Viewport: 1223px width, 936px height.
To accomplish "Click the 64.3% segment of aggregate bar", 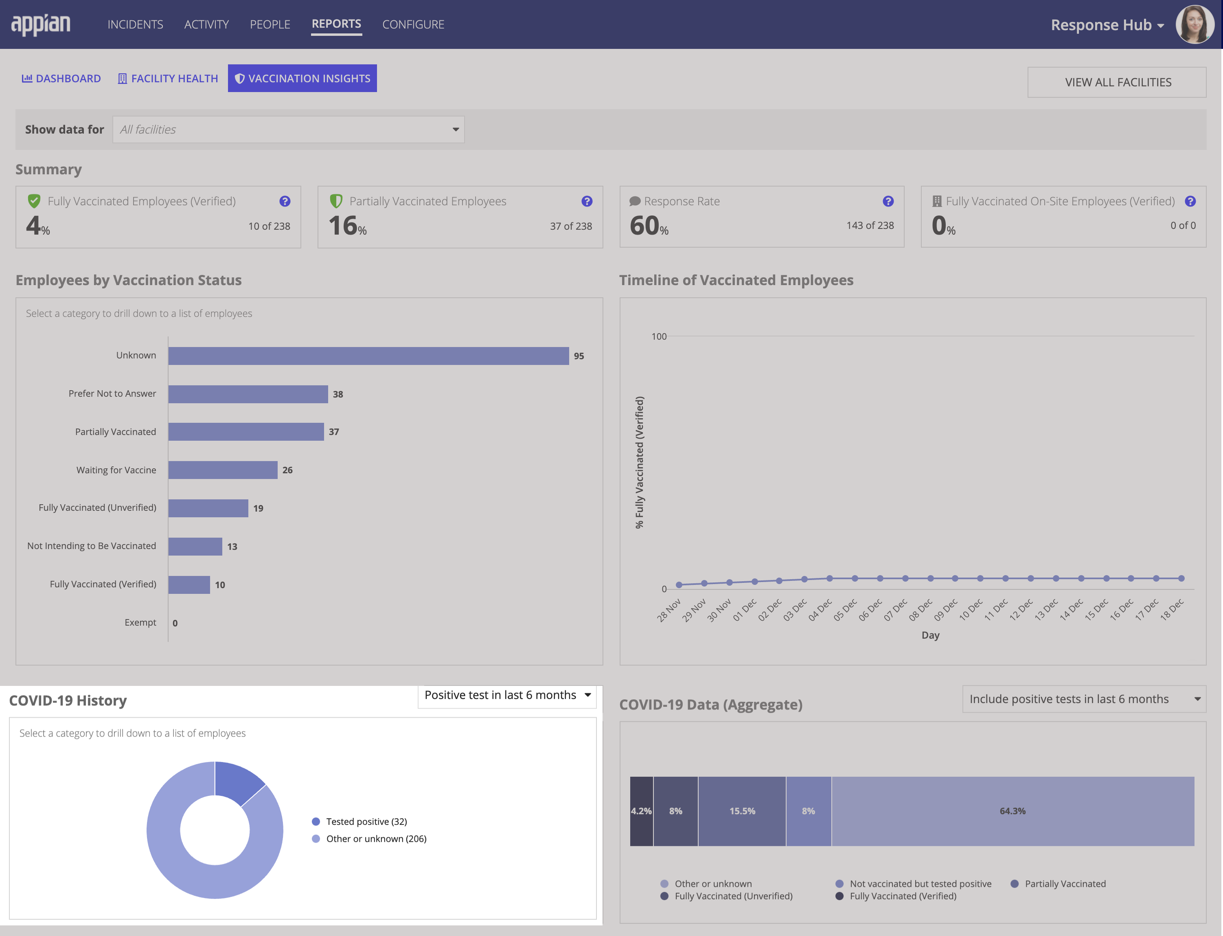I will tap(1013, 812).
